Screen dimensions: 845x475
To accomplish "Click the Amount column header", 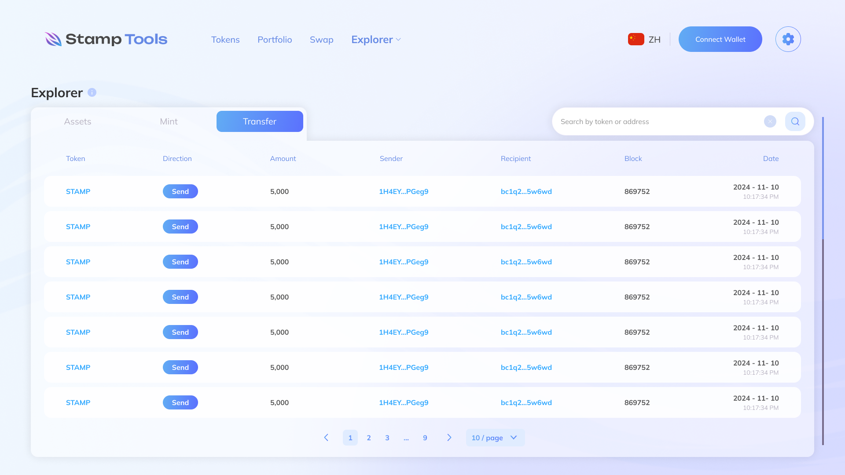I will point(283,158).
